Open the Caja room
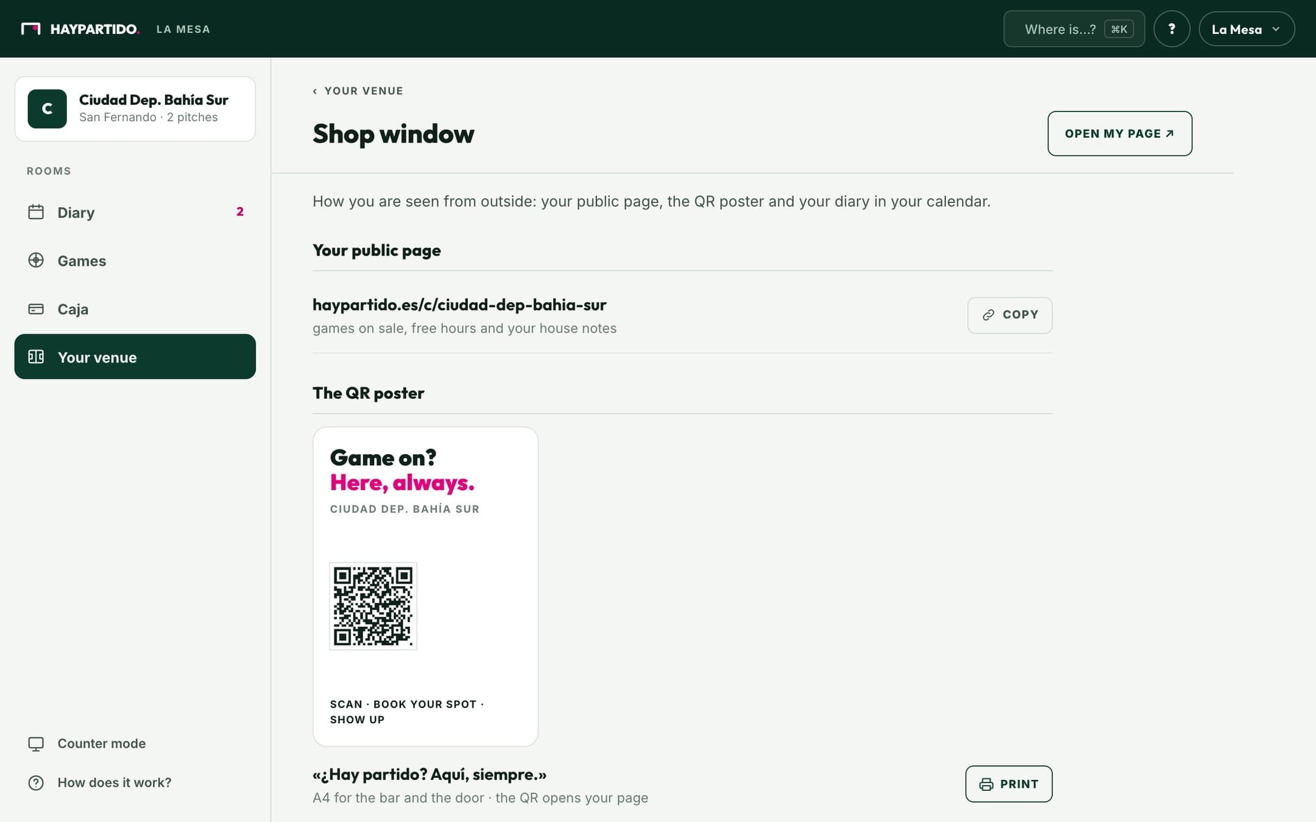Screen dimensions: 1316x822 click(x=135, y=309)
